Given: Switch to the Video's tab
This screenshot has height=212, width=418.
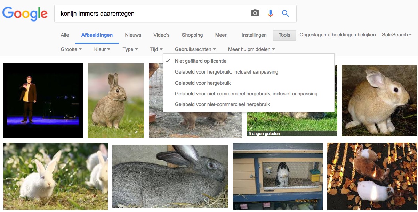Looking at the screenshot, I should pyautogui.click(x=161, y=35).
